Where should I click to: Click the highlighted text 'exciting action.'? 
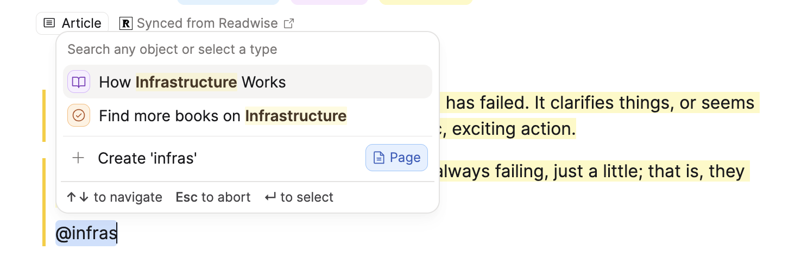pyautogui.click(x=513, y=129)
